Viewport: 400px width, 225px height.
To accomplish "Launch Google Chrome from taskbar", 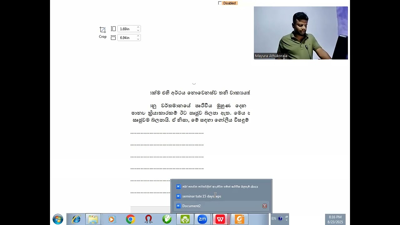I will point(130,219).
